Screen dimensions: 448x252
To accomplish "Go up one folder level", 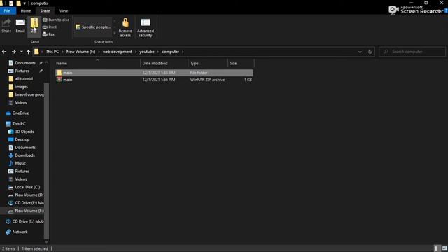I will (x=28, y=52).
